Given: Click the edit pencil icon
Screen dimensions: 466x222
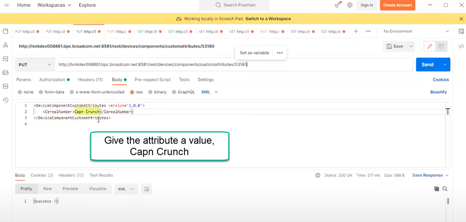Looking at the screenshot, I should pos(430,46).
